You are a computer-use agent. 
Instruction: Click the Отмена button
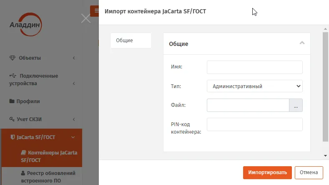(x=309, y=172)
